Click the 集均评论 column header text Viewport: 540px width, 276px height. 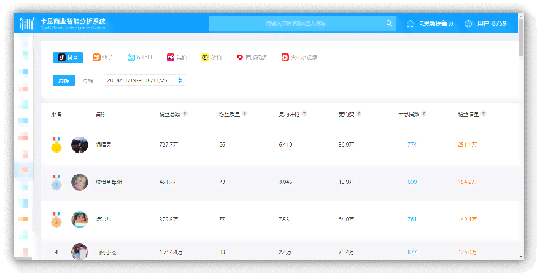pos(289,114)
